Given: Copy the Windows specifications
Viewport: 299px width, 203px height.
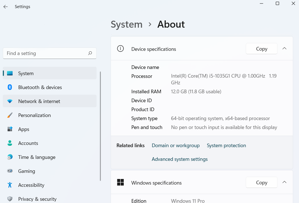Looking at the screenshot, I should [x=261, y=182].
